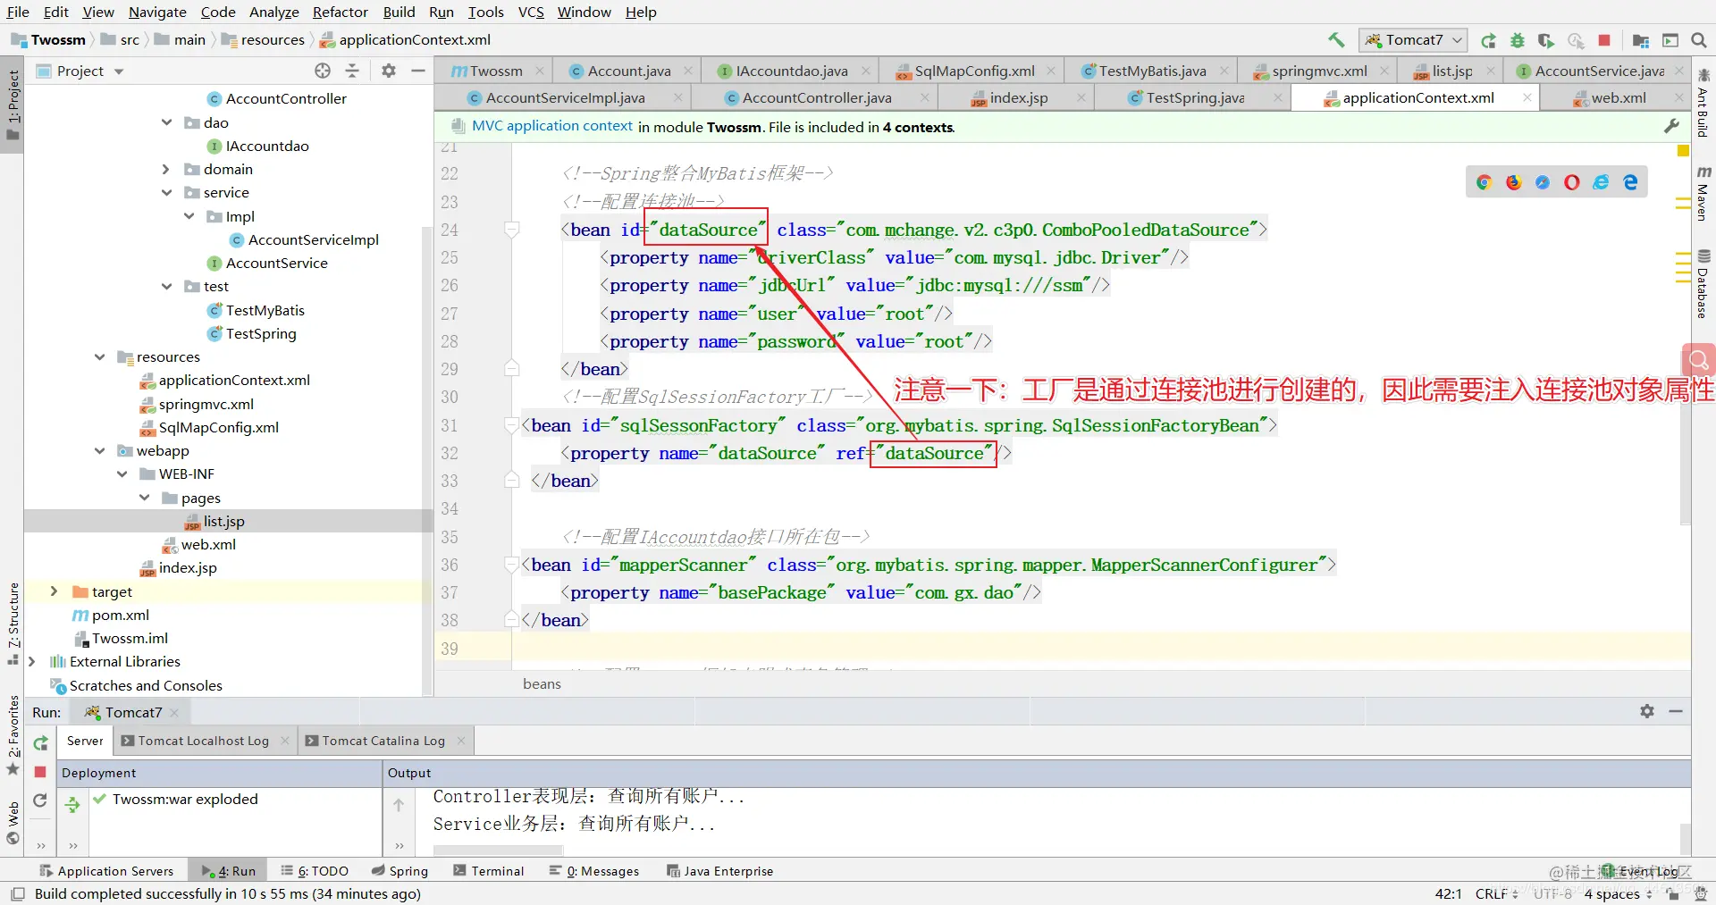Image resolution: width=1716 pixels, height=905 pixels.
Task: Click the MVC application context link
Action: (551, 126)
